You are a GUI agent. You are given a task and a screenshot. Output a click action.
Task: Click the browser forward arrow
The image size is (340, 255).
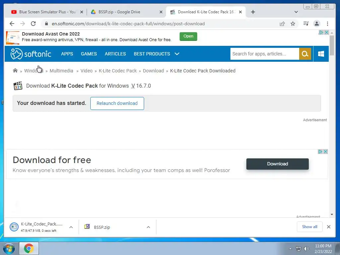pos(23,24)
